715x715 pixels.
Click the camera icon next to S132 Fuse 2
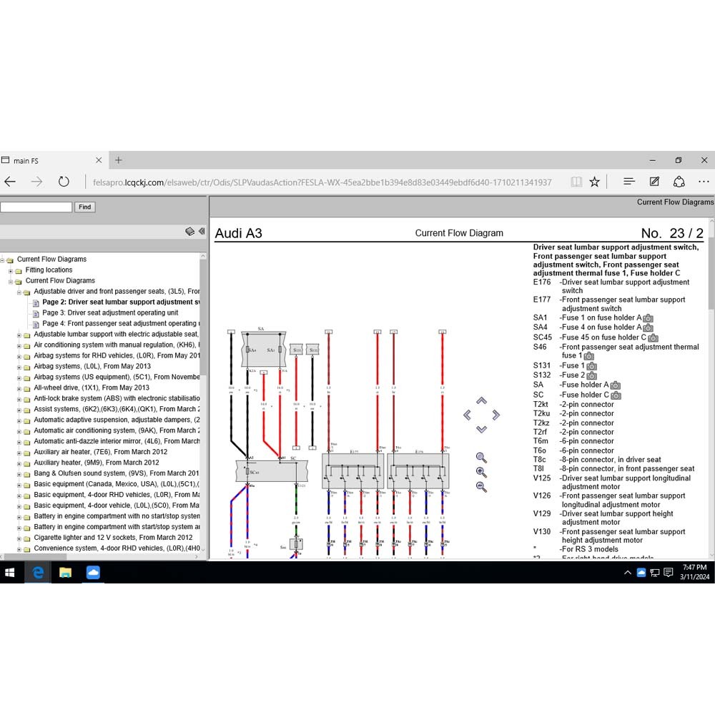pos(592,376)
